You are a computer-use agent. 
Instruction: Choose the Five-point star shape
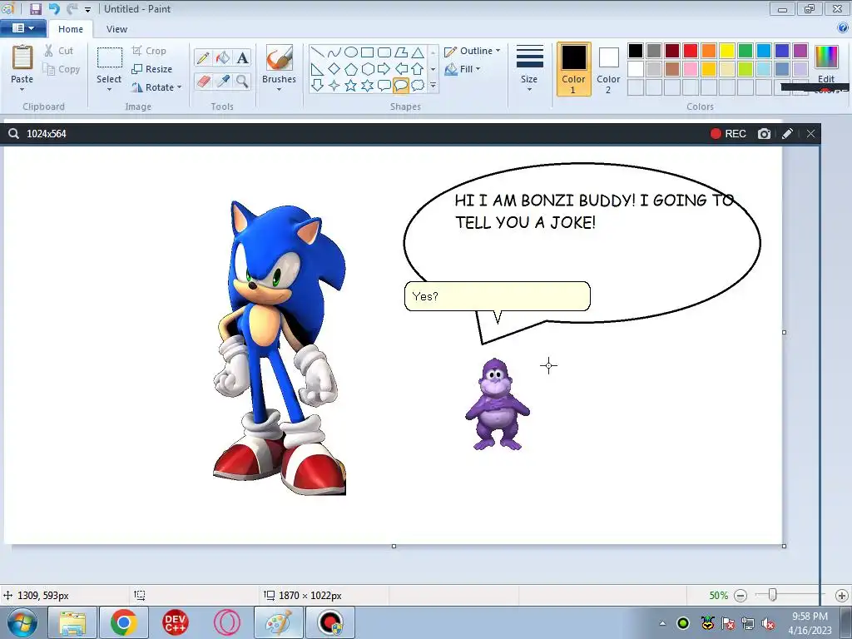coord(351,86)
